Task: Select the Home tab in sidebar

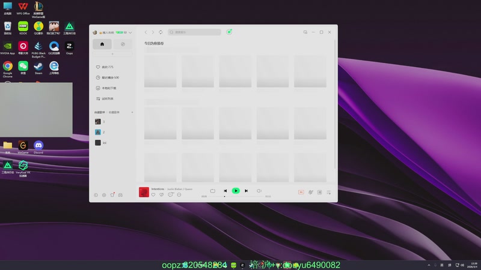Action: pyautogui.click(x=102, y=44)
